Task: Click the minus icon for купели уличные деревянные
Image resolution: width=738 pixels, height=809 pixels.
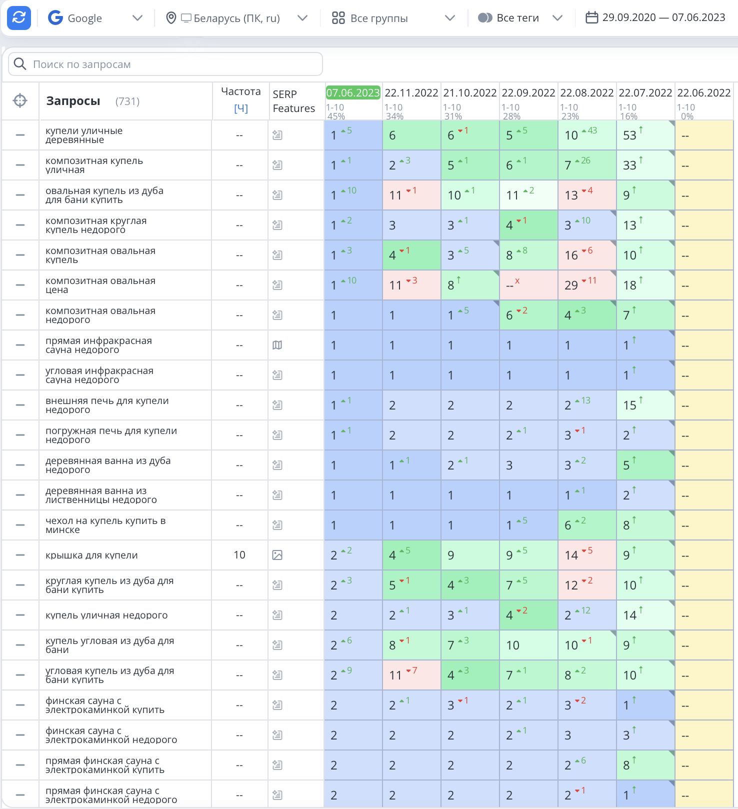Action: 20,135
